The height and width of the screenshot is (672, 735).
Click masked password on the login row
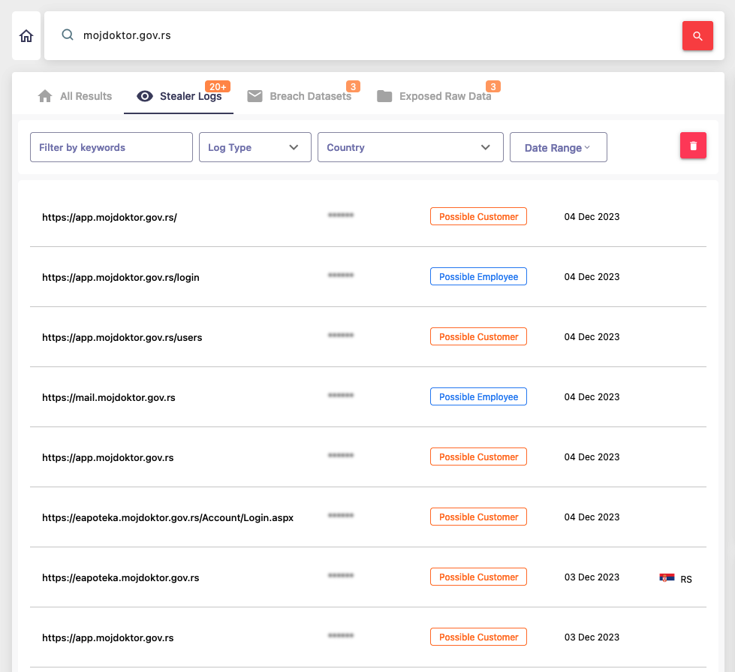point(341,276)
